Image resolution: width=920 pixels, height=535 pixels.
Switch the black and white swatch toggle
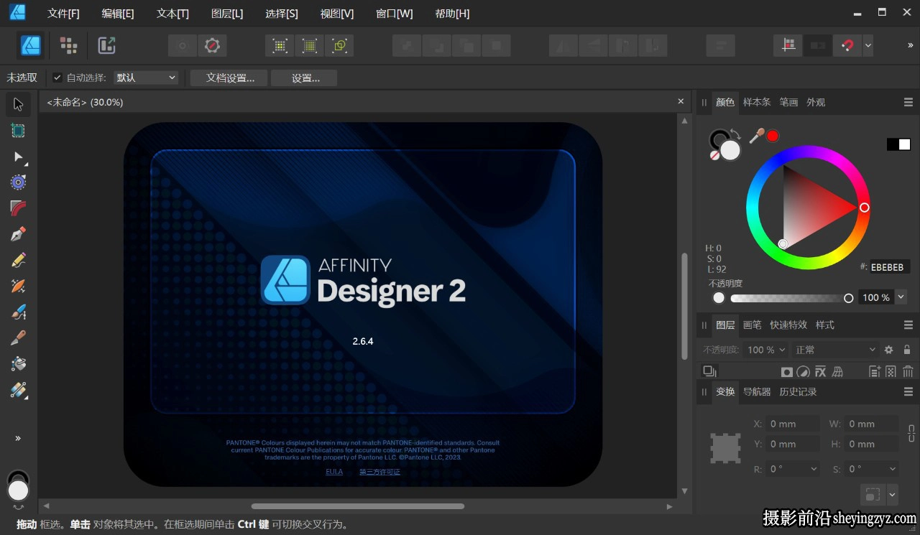(898, 144)
